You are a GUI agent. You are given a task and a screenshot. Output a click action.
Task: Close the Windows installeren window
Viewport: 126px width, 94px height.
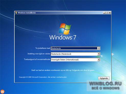click(110, 13)
